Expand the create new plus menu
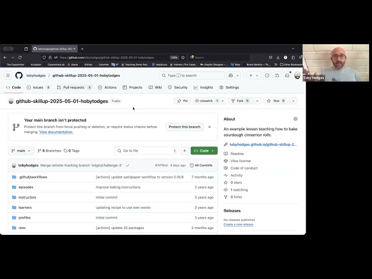 point(253,76)
